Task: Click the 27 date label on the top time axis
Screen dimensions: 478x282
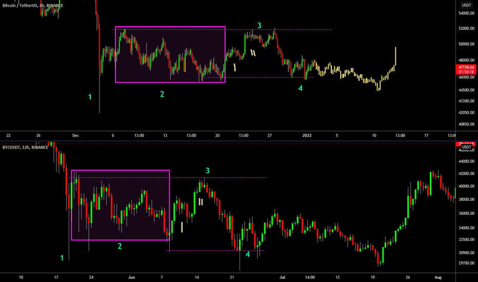Action: [269, 135]
